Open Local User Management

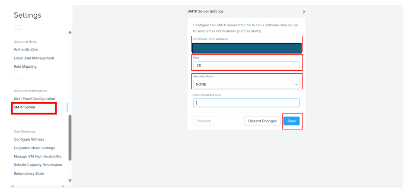(x=34, y=58)
